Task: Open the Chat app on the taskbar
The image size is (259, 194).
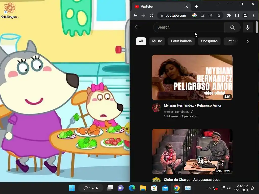Action: point(121,188)
